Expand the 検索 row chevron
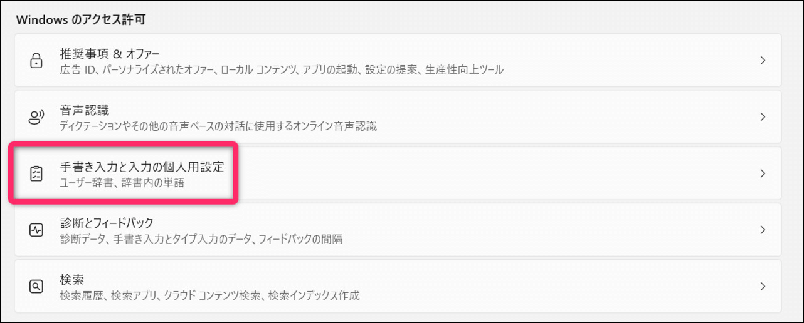Viewport: 804px width, 323px height. pos(763,286)
